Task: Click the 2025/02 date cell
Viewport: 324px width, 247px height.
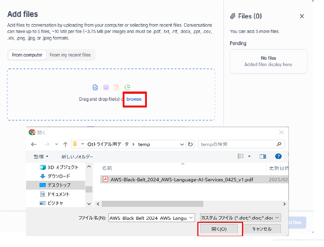Action: [x=278, y=180]
